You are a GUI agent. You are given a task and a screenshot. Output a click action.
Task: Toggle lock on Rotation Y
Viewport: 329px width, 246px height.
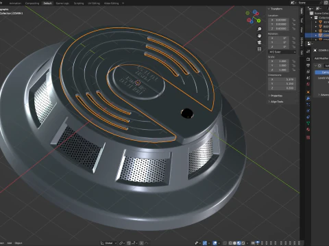click(x=294, y=42)
